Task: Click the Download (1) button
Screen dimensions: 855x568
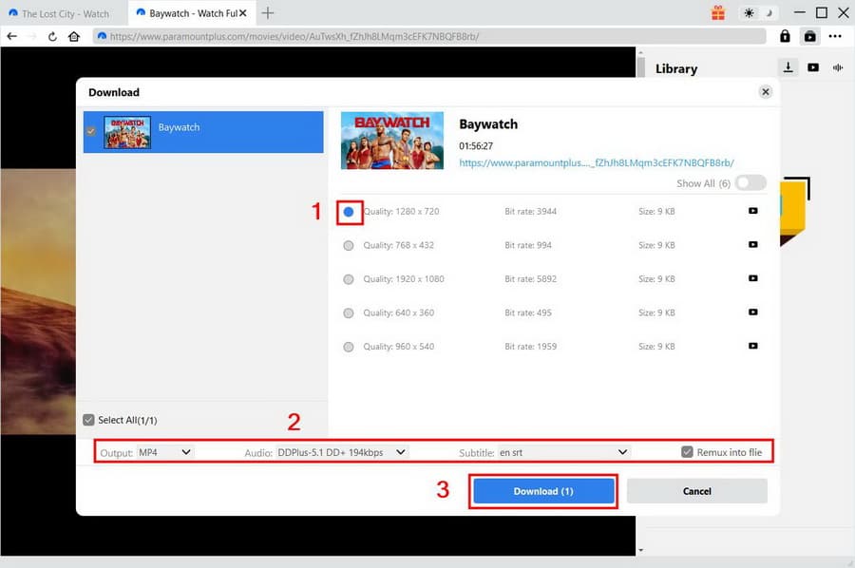Action: [543, 491]
